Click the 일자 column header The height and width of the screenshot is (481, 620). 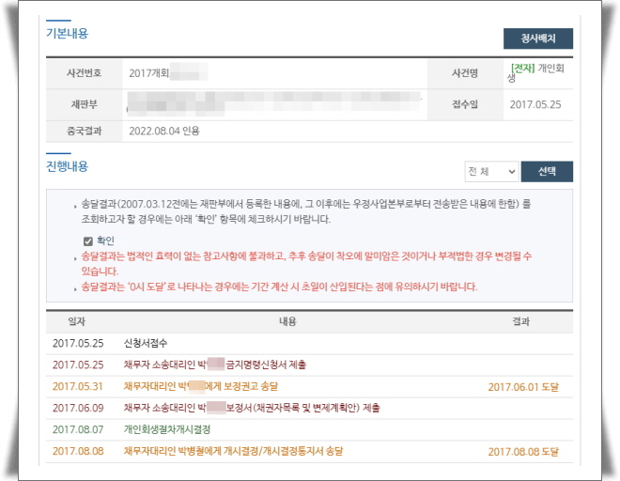76,320
